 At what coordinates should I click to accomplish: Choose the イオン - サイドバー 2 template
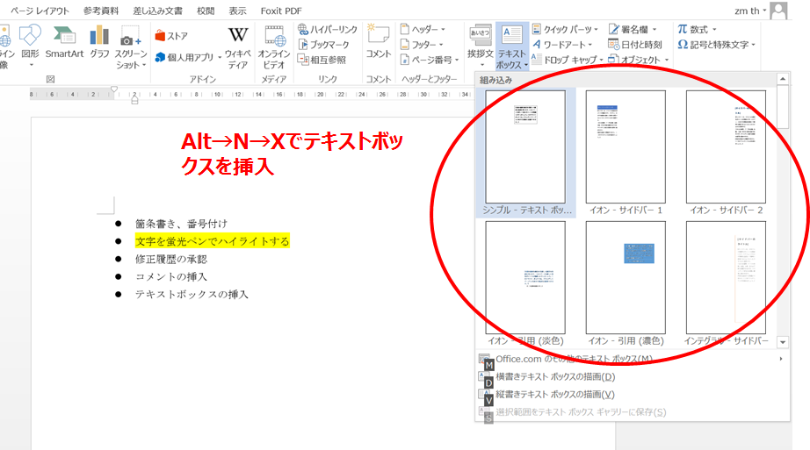pos(726,153)
